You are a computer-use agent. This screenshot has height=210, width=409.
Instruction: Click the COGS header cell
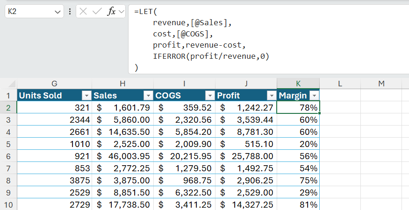point(184,95)
